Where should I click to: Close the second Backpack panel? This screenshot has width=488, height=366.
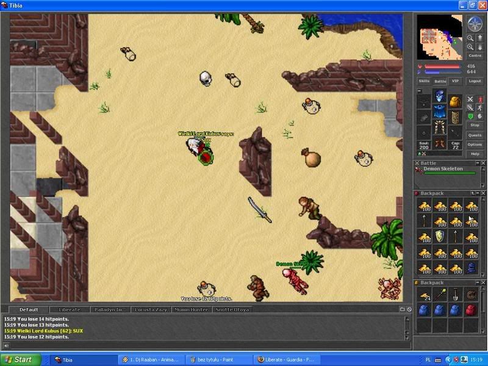pos(483,282)
